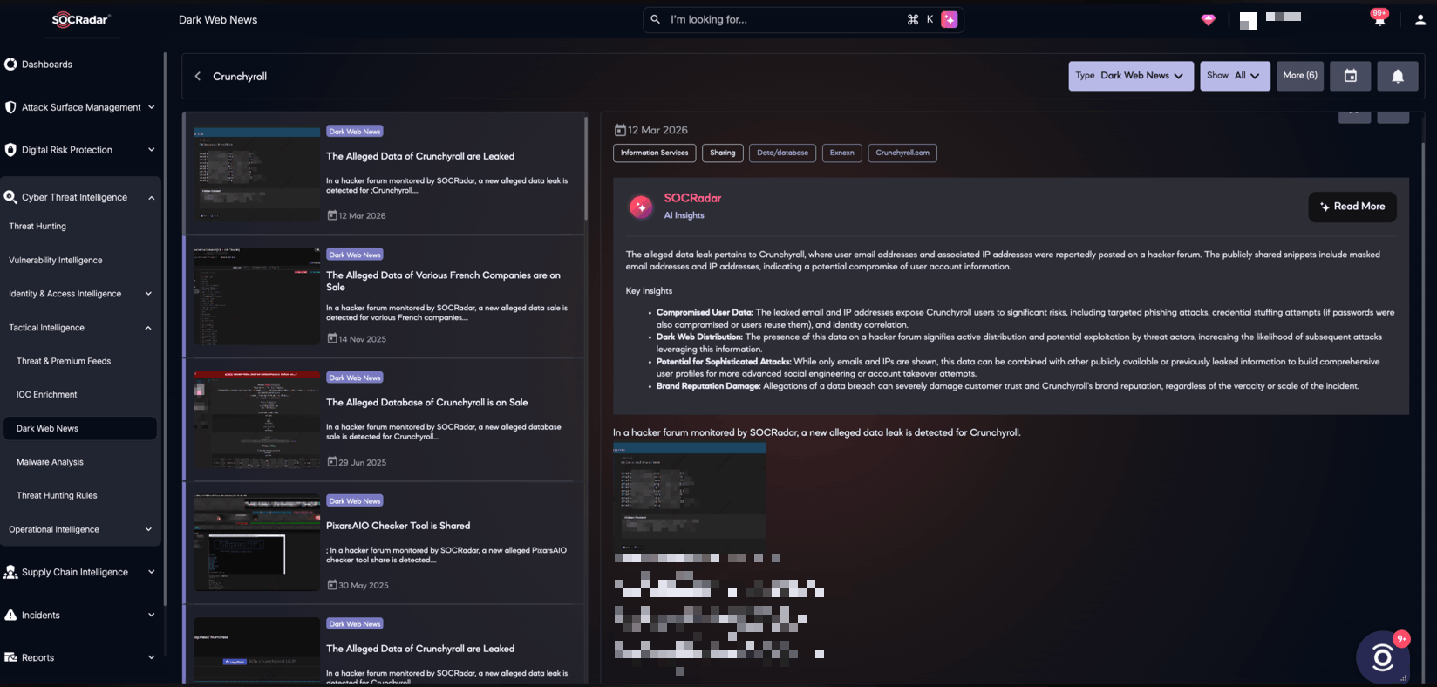Click the Read More button
1437x687 pixels.
(x=1352, y=207)
